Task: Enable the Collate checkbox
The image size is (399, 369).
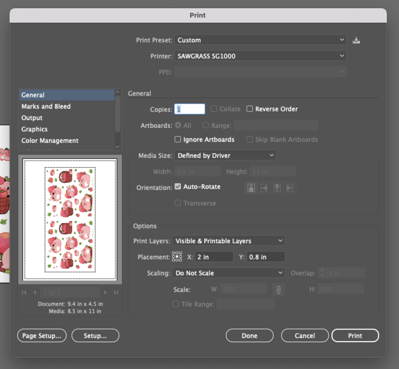Action: [x=214, y=109]
